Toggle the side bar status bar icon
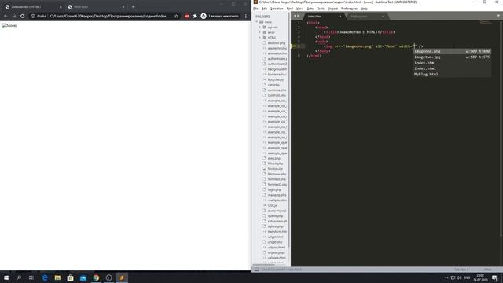The width and height of the screenshot is (503, 283). click(x=257, y=270)
